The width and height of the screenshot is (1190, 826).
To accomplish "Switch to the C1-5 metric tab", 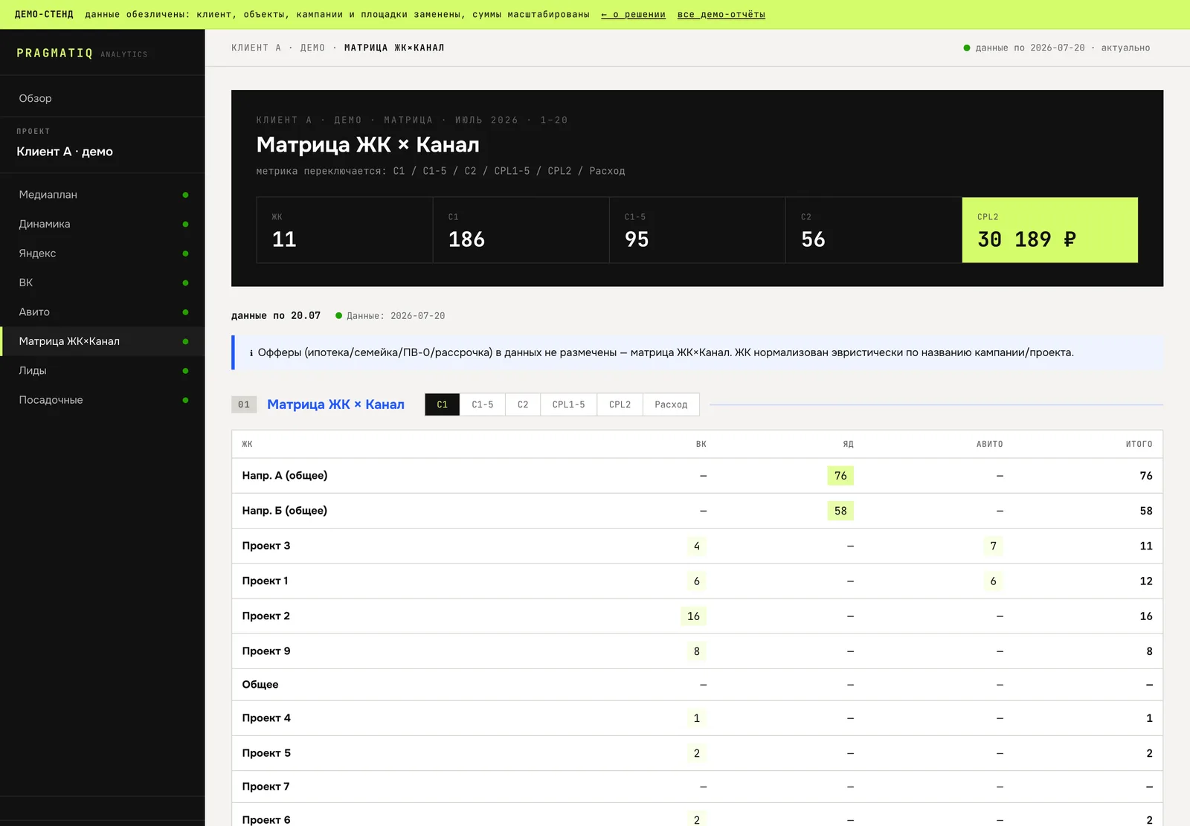I will [x=483, y=404].
